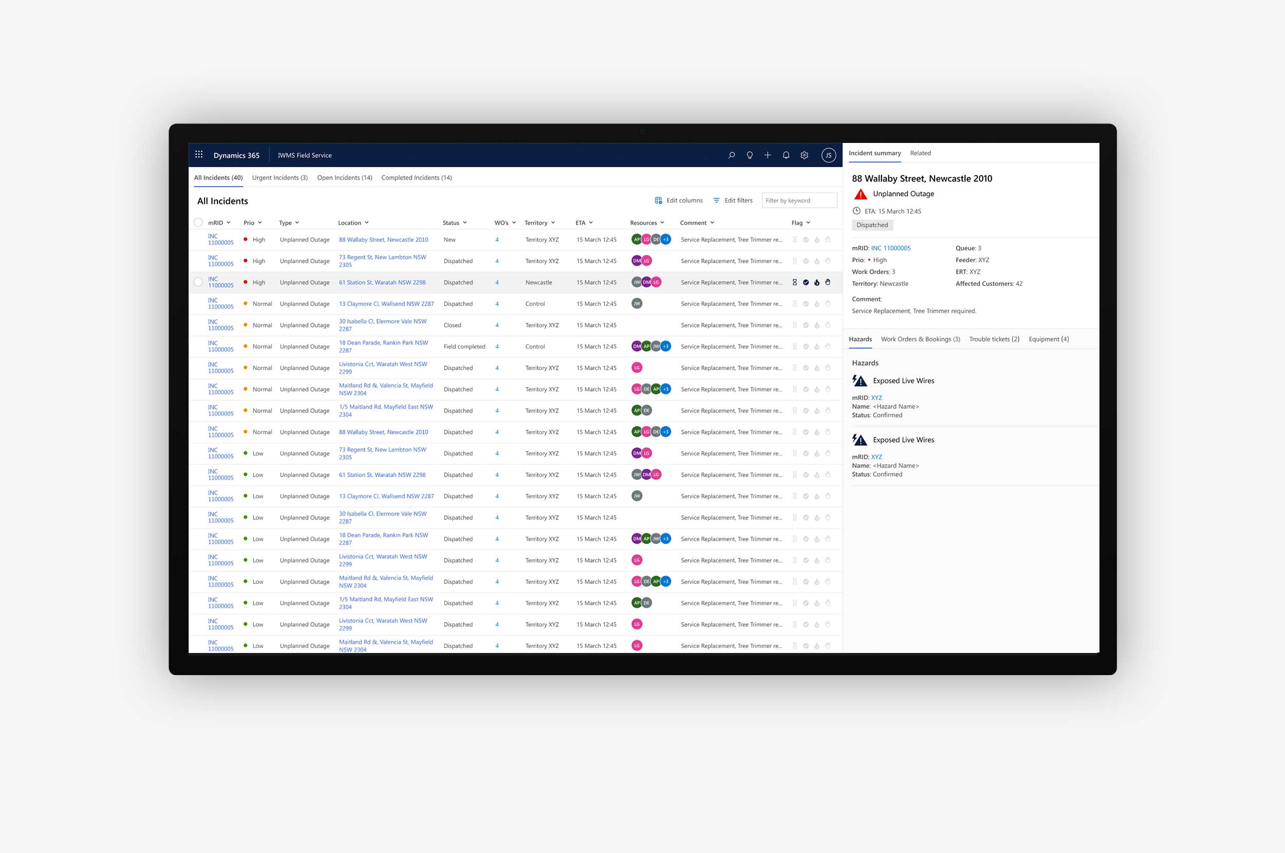Select the highlighted 61 Station St row circle
1285x853 pixels.
click(198, 282)
